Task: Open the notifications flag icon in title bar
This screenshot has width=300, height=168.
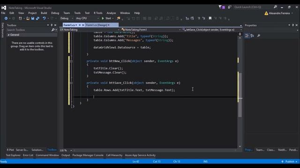Action: [x=222, y=7]
